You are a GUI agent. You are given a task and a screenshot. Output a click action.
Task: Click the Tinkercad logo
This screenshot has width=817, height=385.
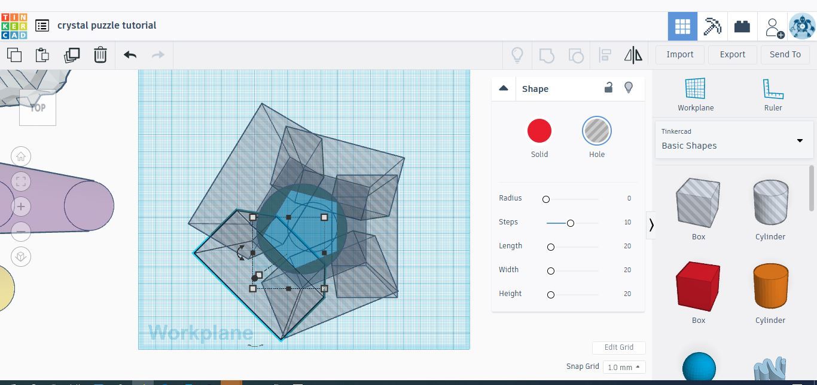[14, 26]
